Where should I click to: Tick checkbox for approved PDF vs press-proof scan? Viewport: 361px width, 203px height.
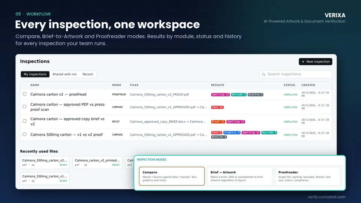(25, 106)
